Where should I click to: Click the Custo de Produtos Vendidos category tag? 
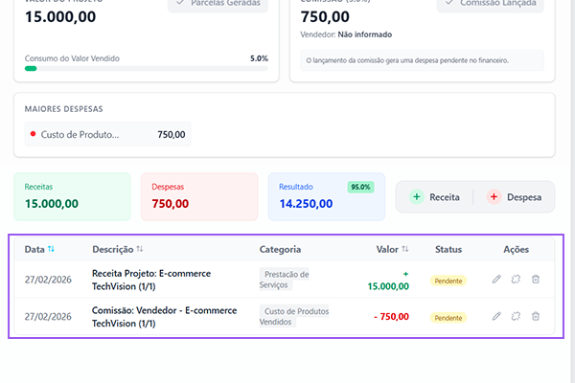click(x=294, y=316)
